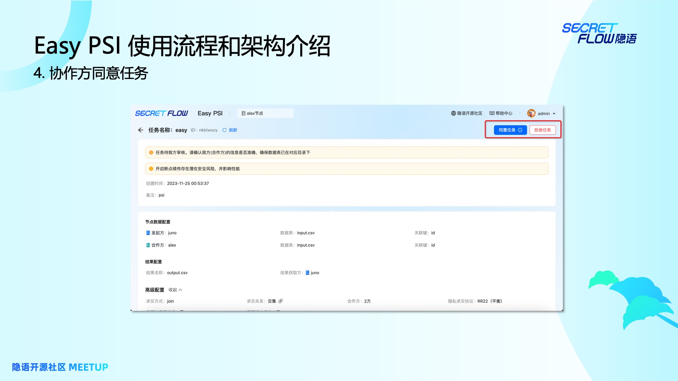Click the info icon on 同意任务
This screenshot has height=381, width=678.
coord(520,130)
